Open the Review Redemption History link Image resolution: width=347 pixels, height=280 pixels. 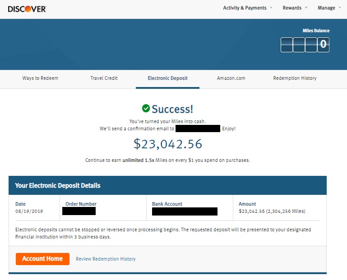106,259
